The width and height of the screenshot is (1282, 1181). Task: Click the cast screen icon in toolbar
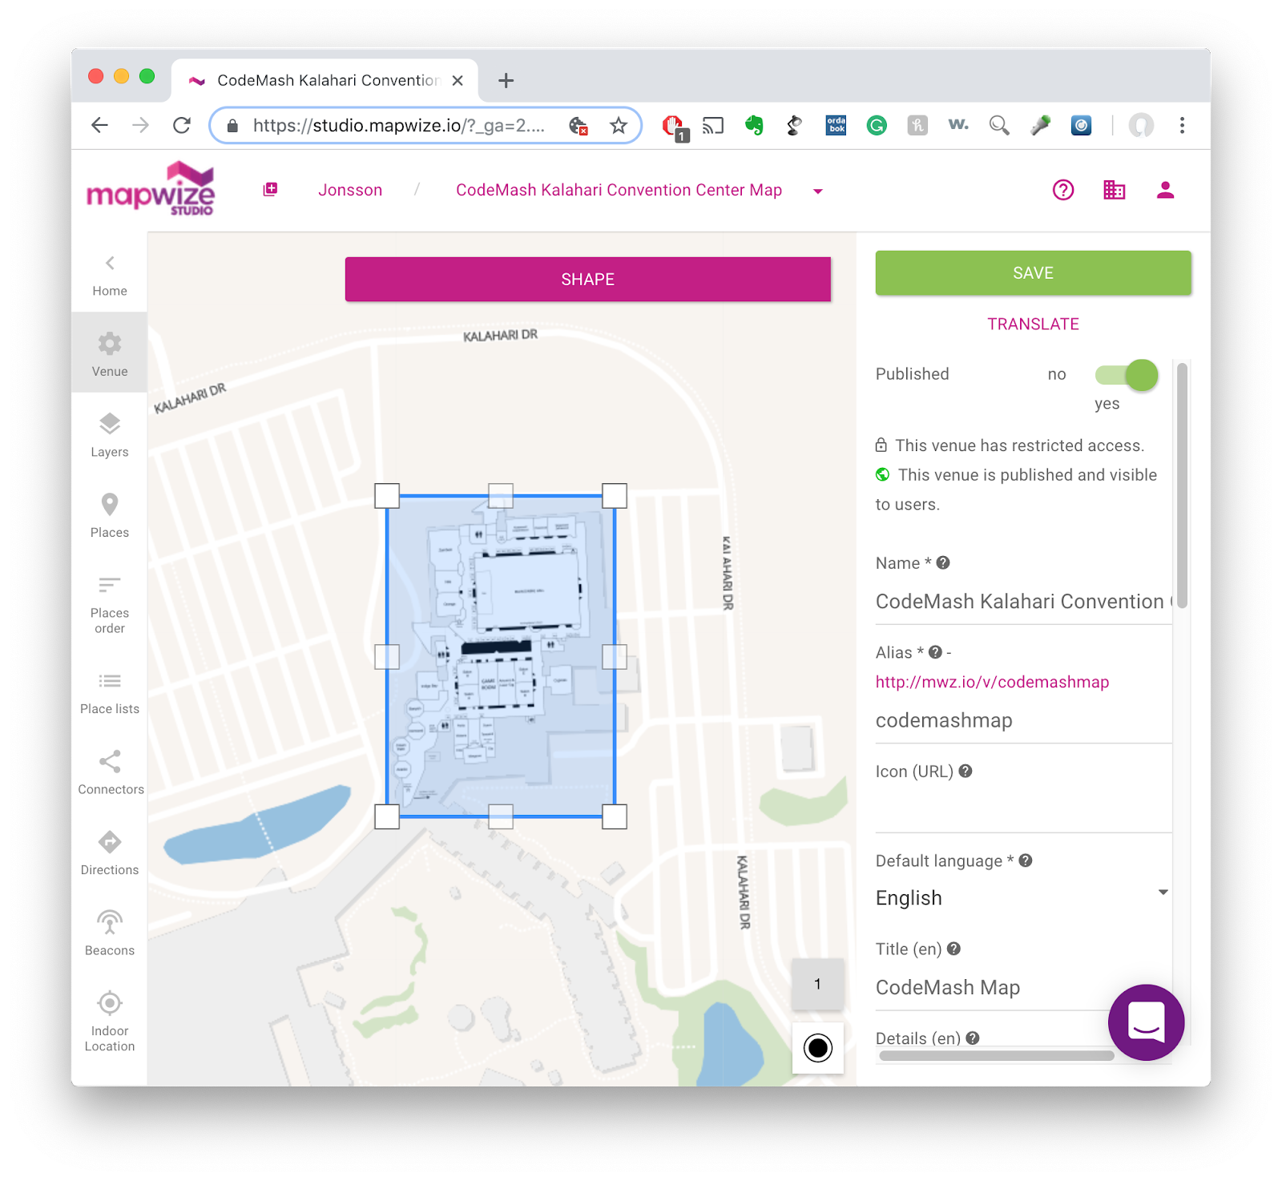[x=712, y=125]
